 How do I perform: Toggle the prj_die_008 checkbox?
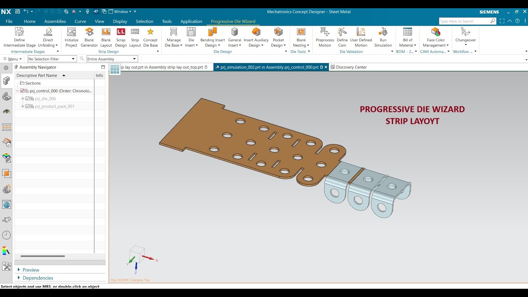pyautogui.click(x=28, y=99)
